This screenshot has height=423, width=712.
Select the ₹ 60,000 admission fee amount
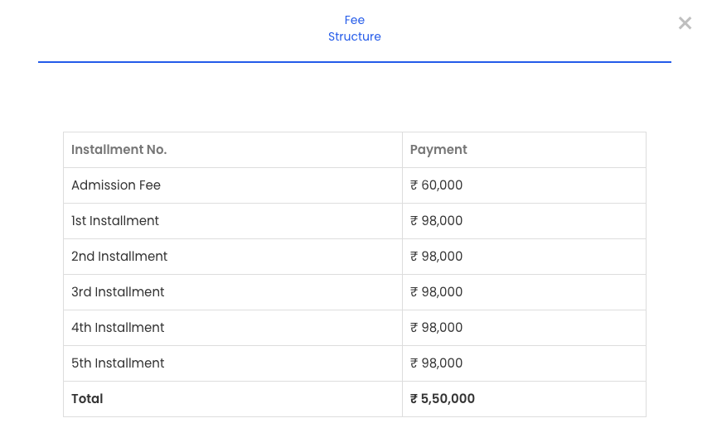point(437,185)
